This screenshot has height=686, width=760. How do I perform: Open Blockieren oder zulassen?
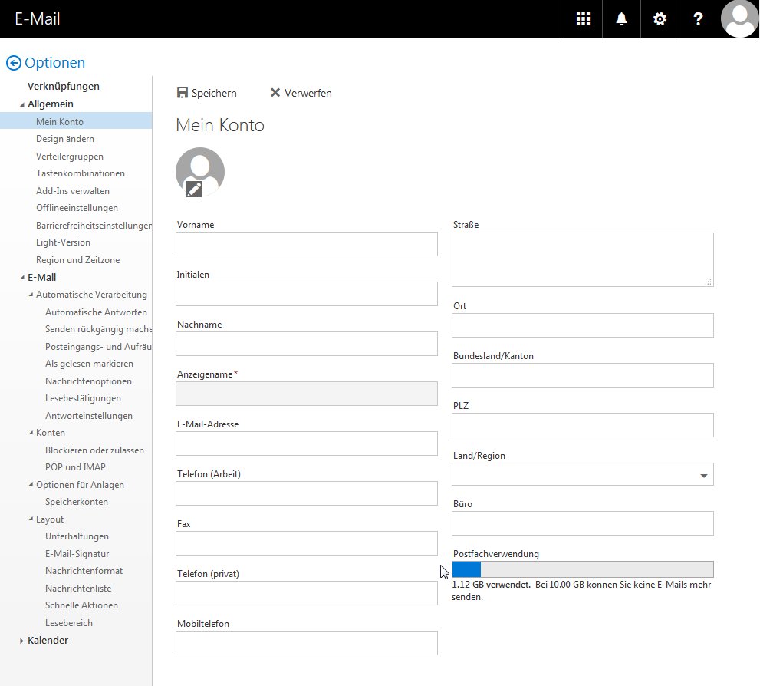(x=94, y=450)
